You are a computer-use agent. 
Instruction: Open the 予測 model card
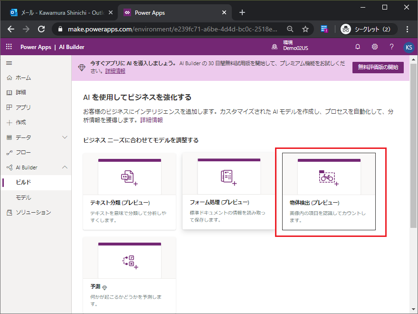[x=129, y=275]
